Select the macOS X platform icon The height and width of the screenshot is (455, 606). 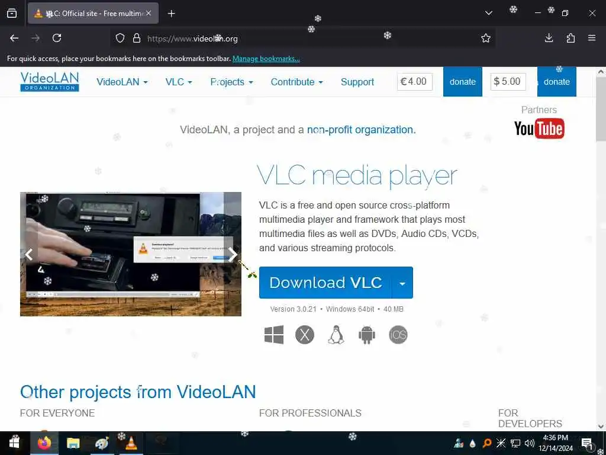click(305, 335)
